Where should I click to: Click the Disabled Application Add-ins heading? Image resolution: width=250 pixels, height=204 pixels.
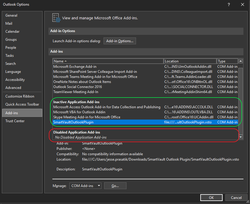coord(77,132)
